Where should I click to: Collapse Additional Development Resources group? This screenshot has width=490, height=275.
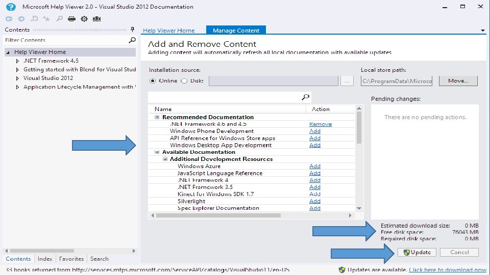165,159
